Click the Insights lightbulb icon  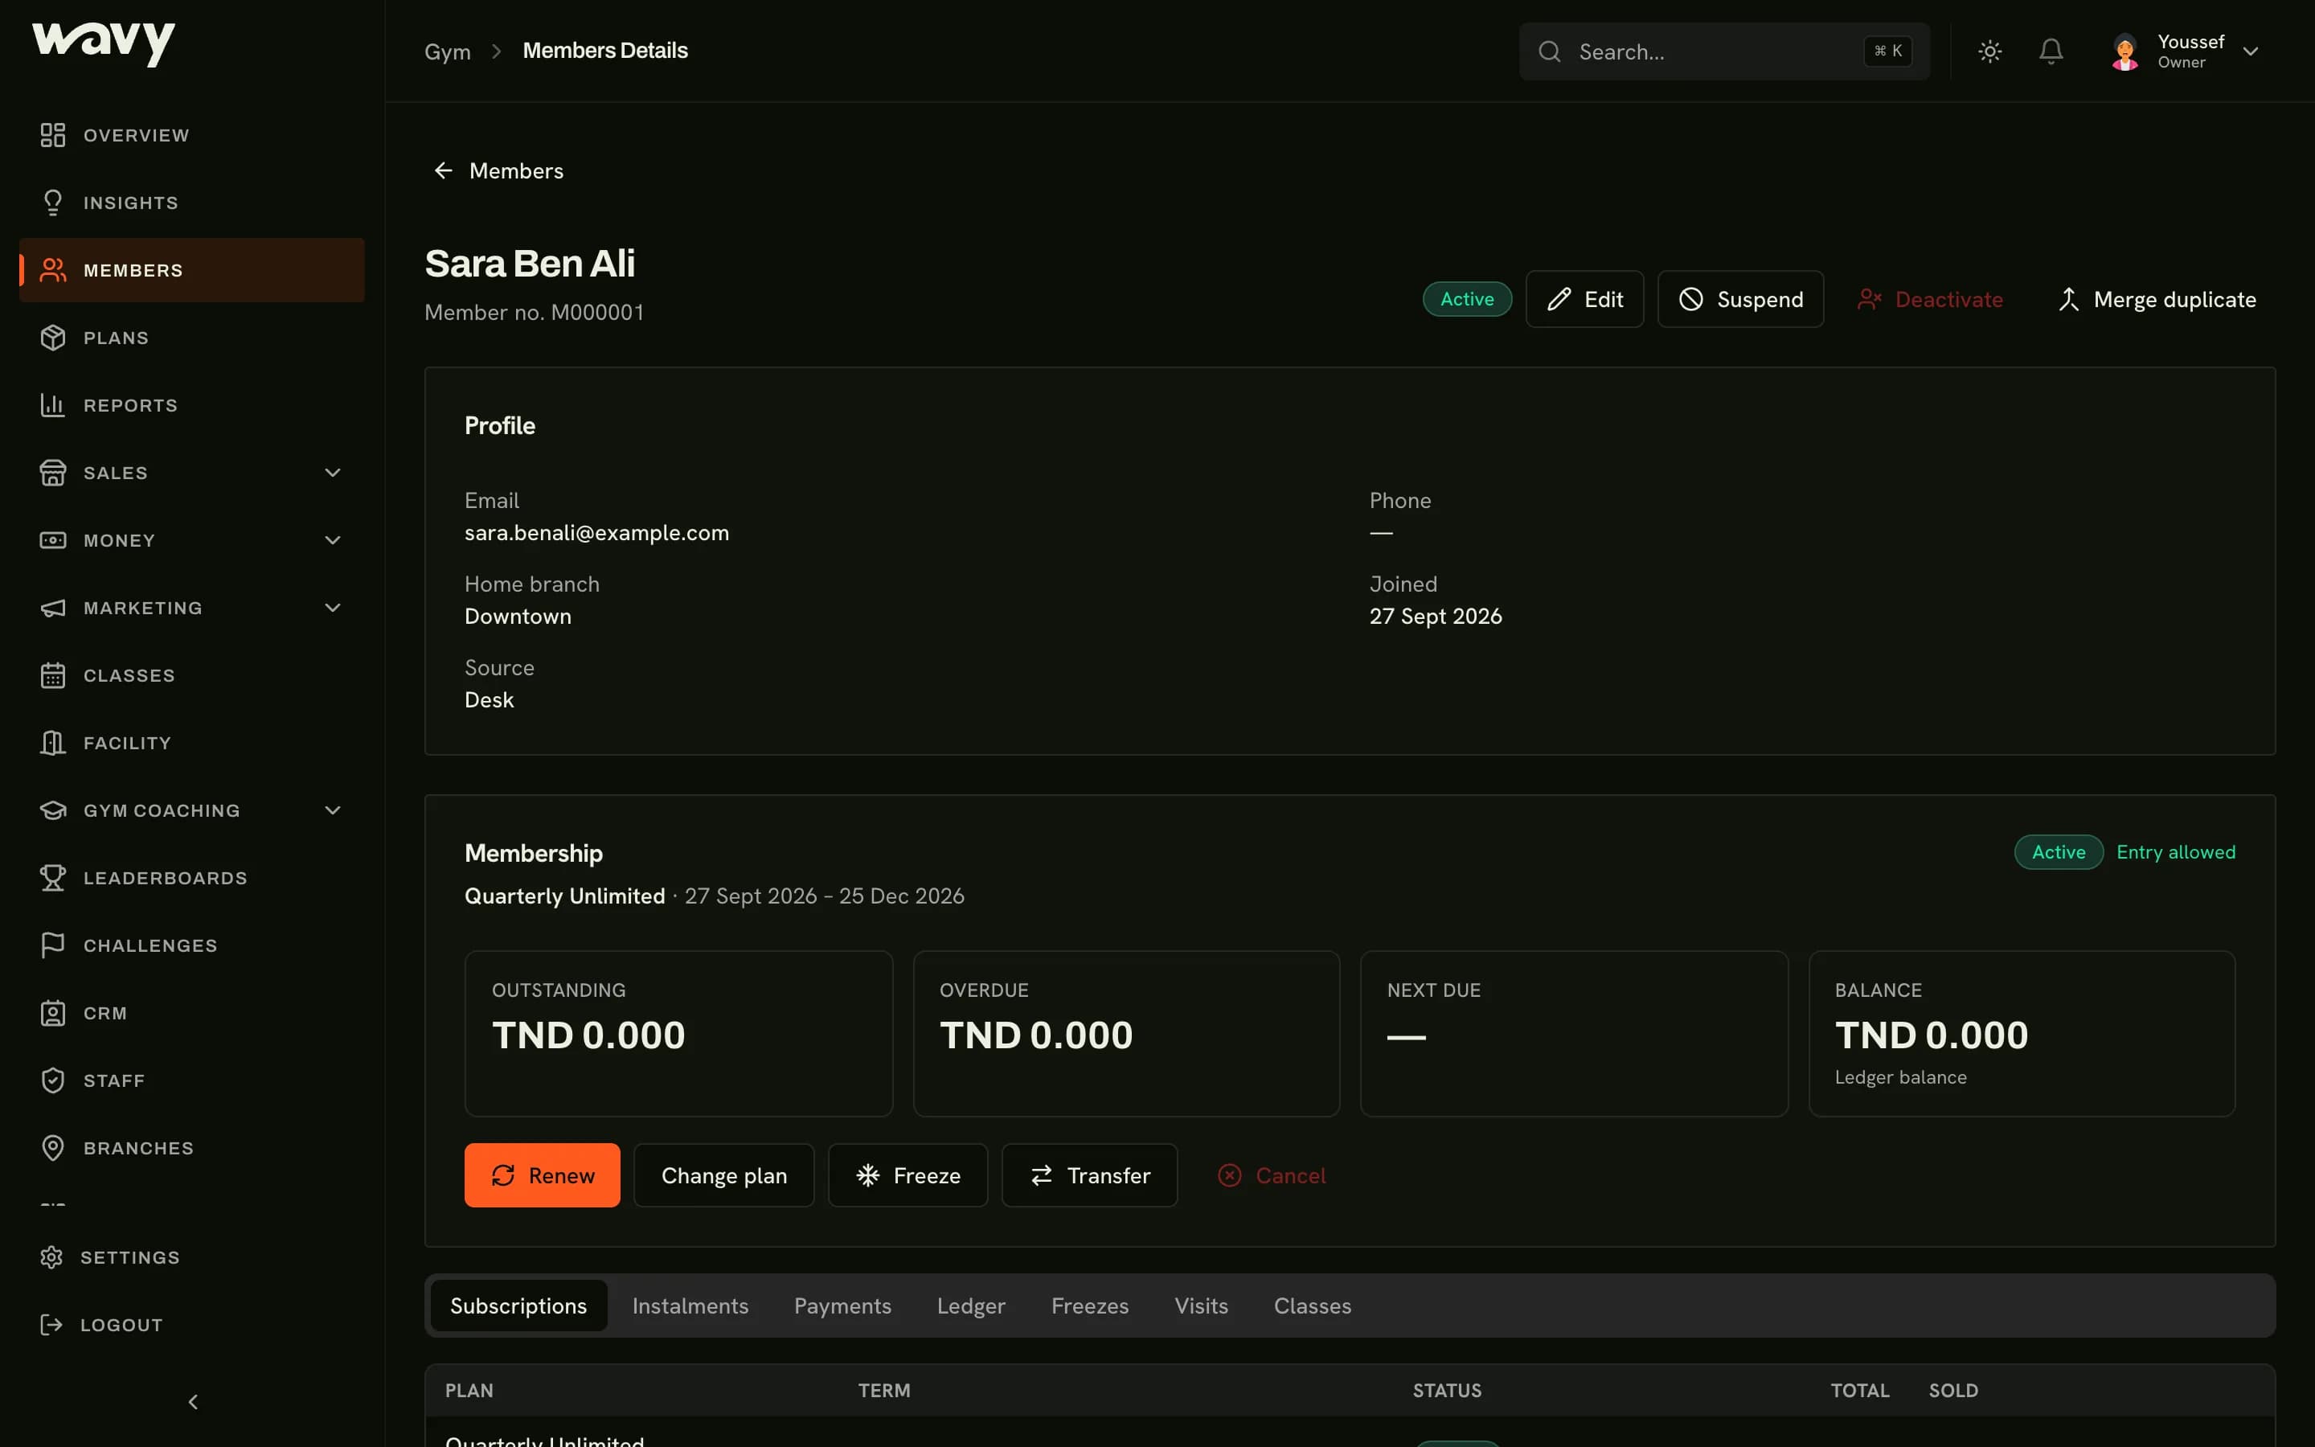pos(52,202)
